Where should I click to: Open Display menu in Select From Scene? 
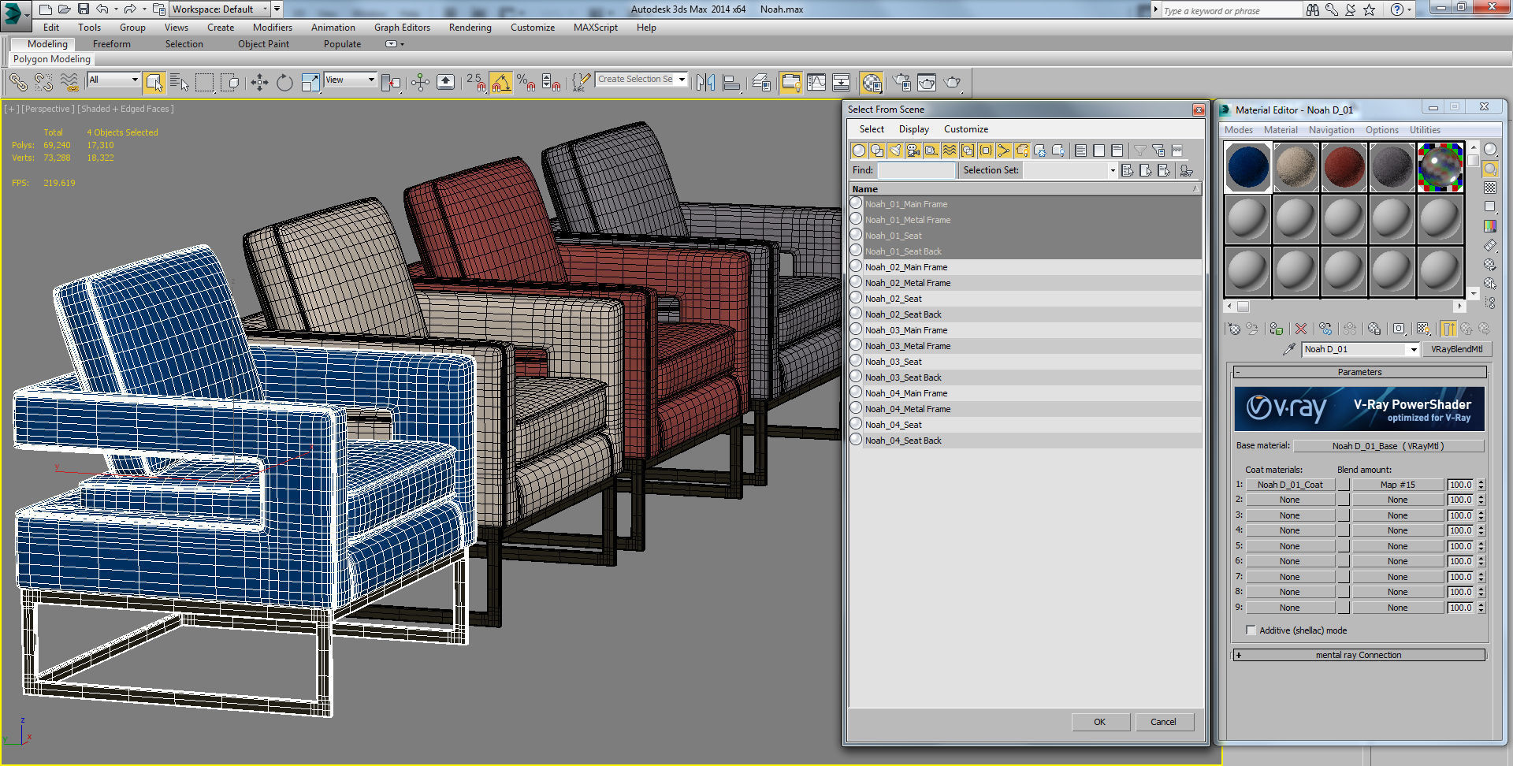(914, 129)
